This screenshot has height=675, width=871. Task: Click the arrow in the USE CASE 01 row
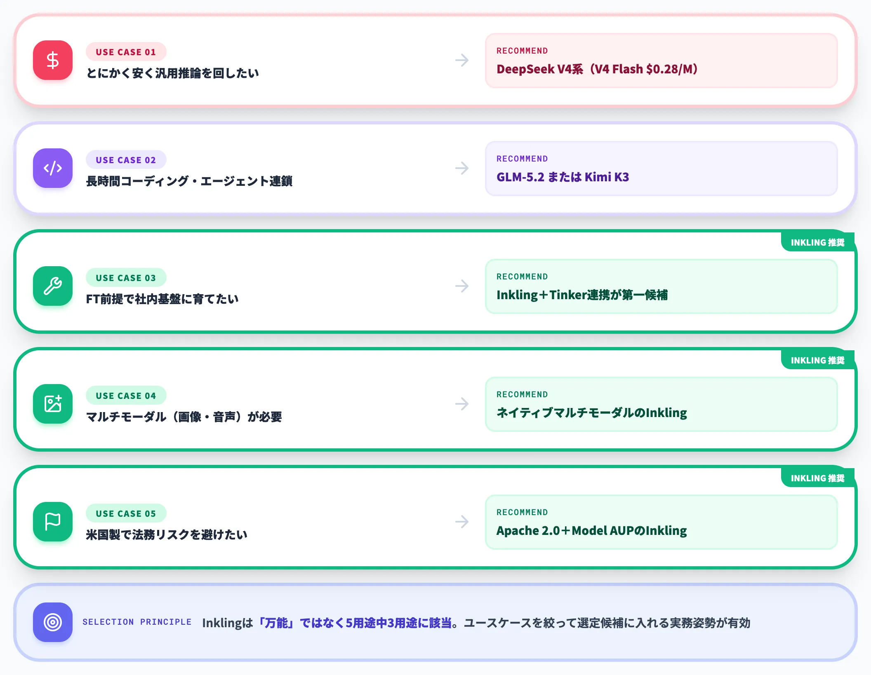pyautogui.click(x=462, y=60)
